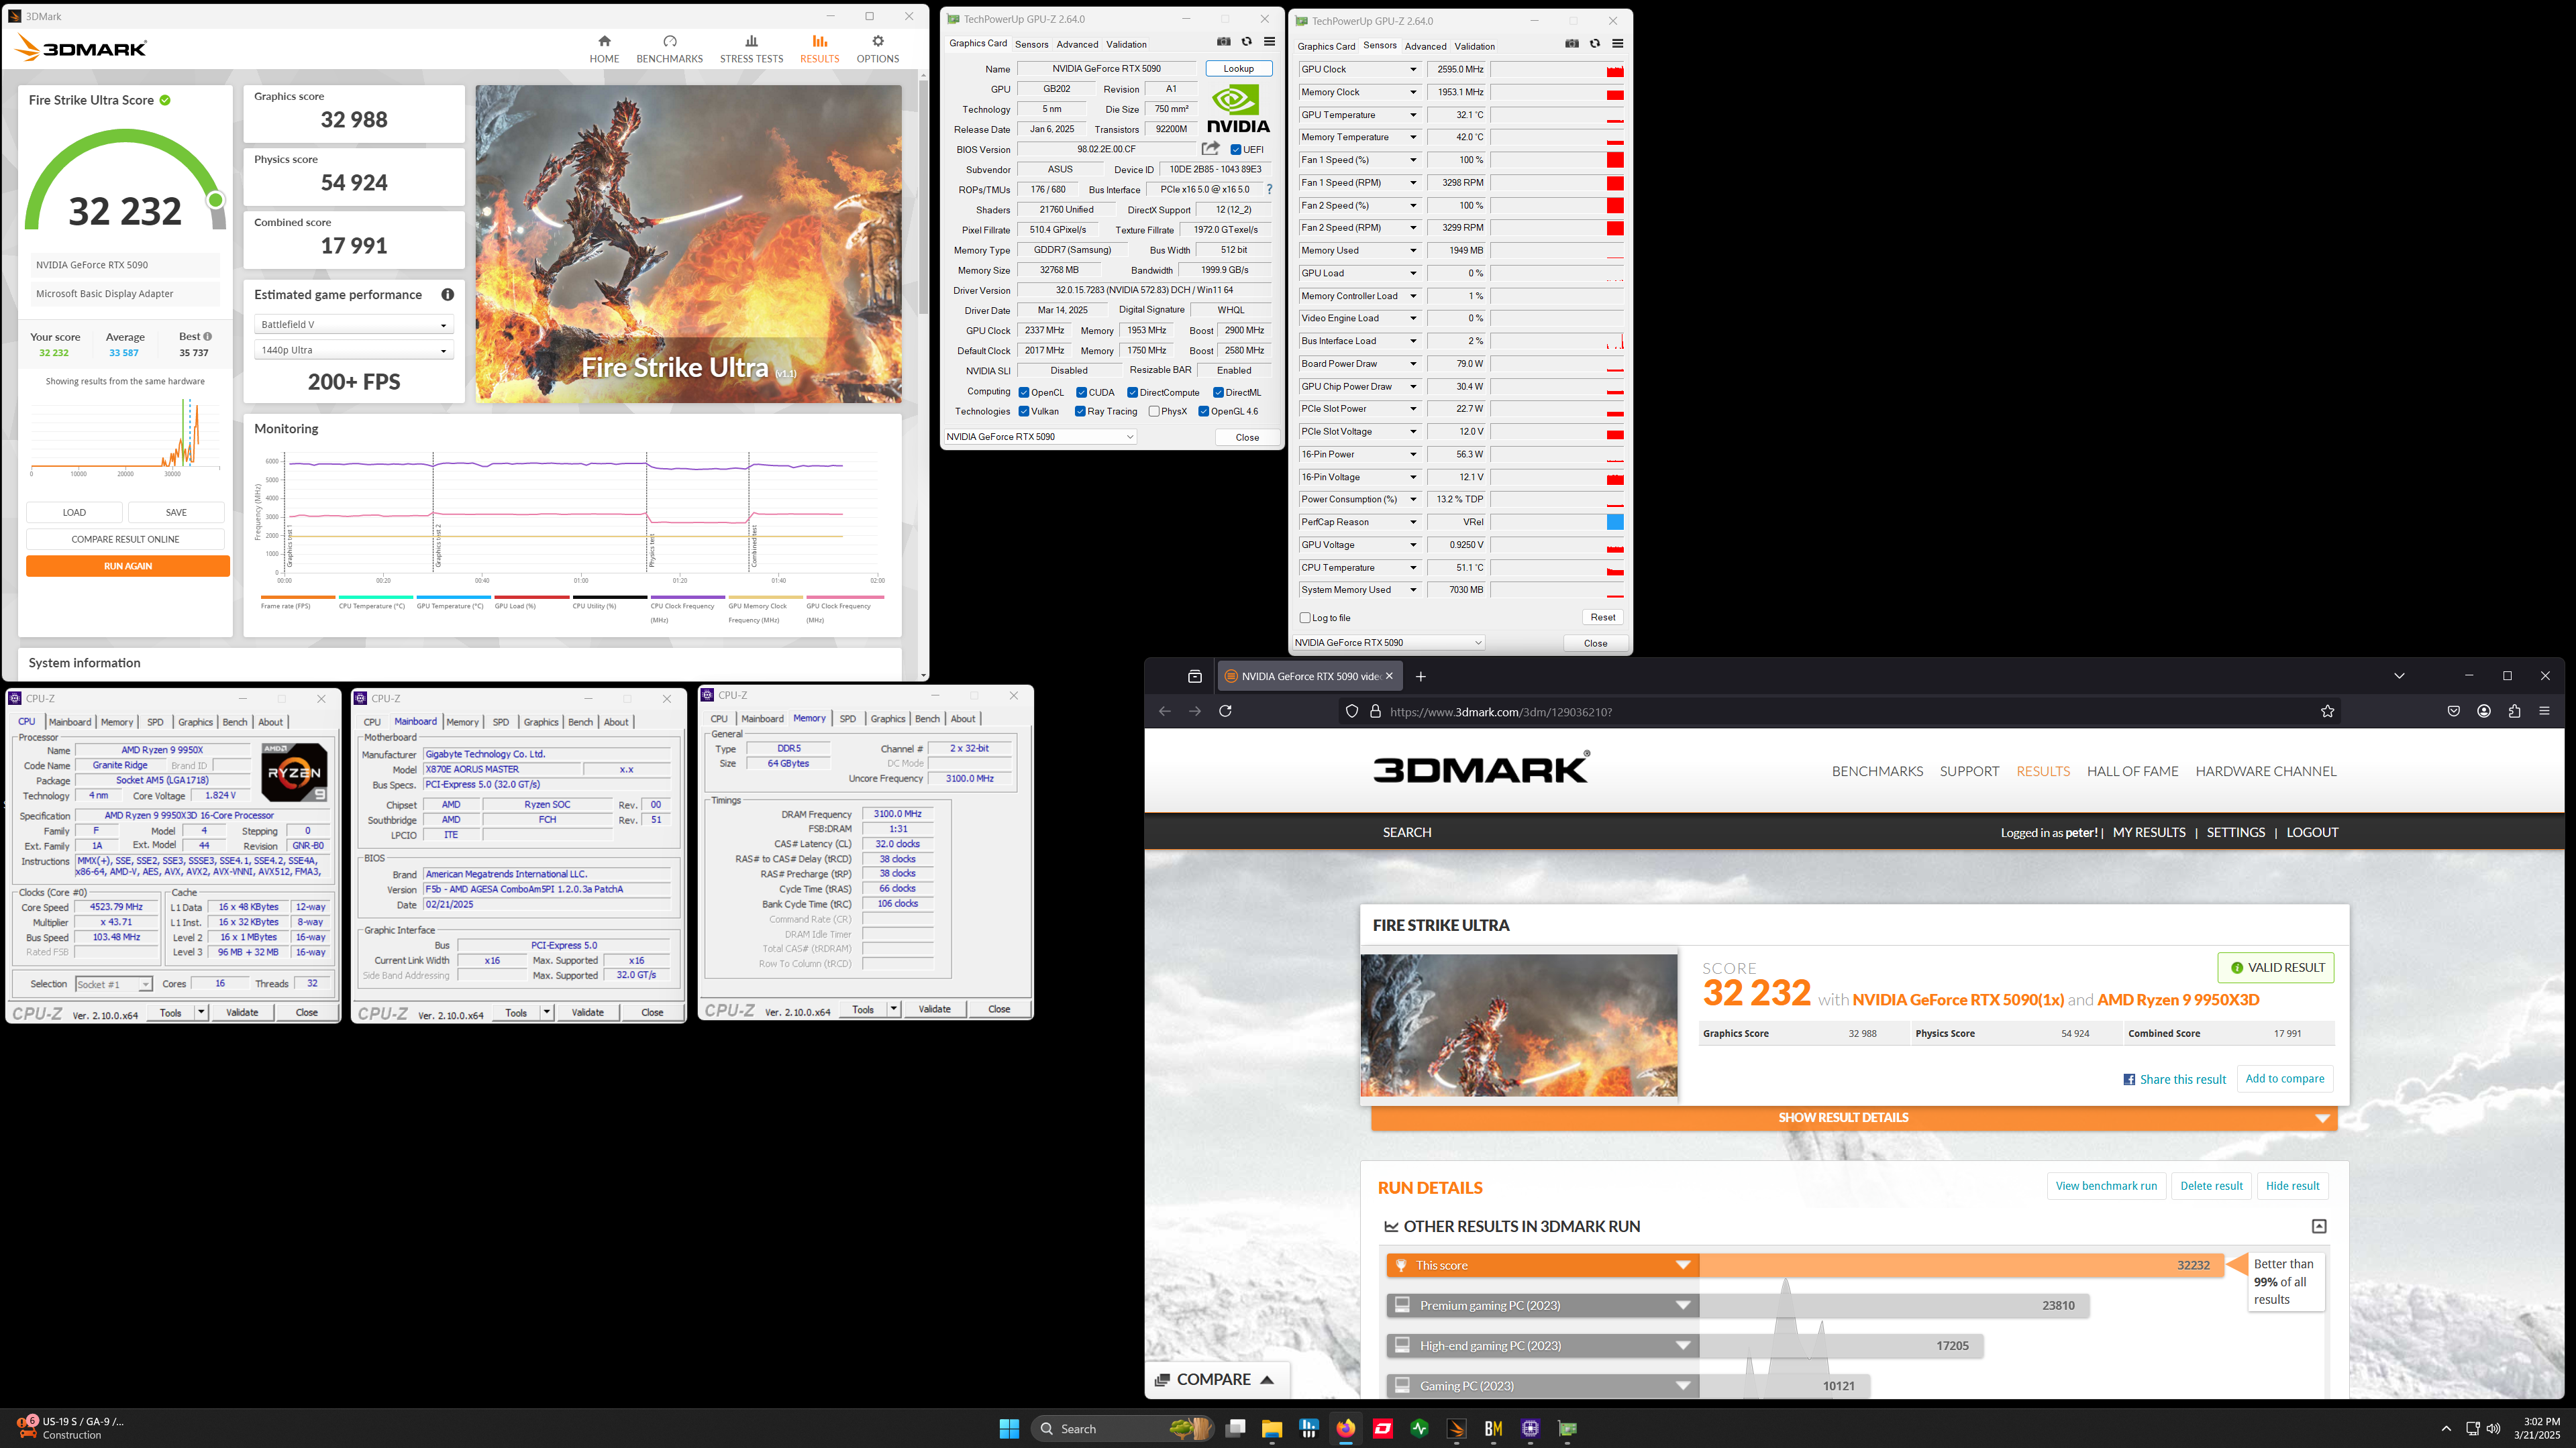This screenshot has height=1448, width=2576.
Task: Open GPU selector dropdown in GPU-Z Graphics Card window
Action: 1040,437
